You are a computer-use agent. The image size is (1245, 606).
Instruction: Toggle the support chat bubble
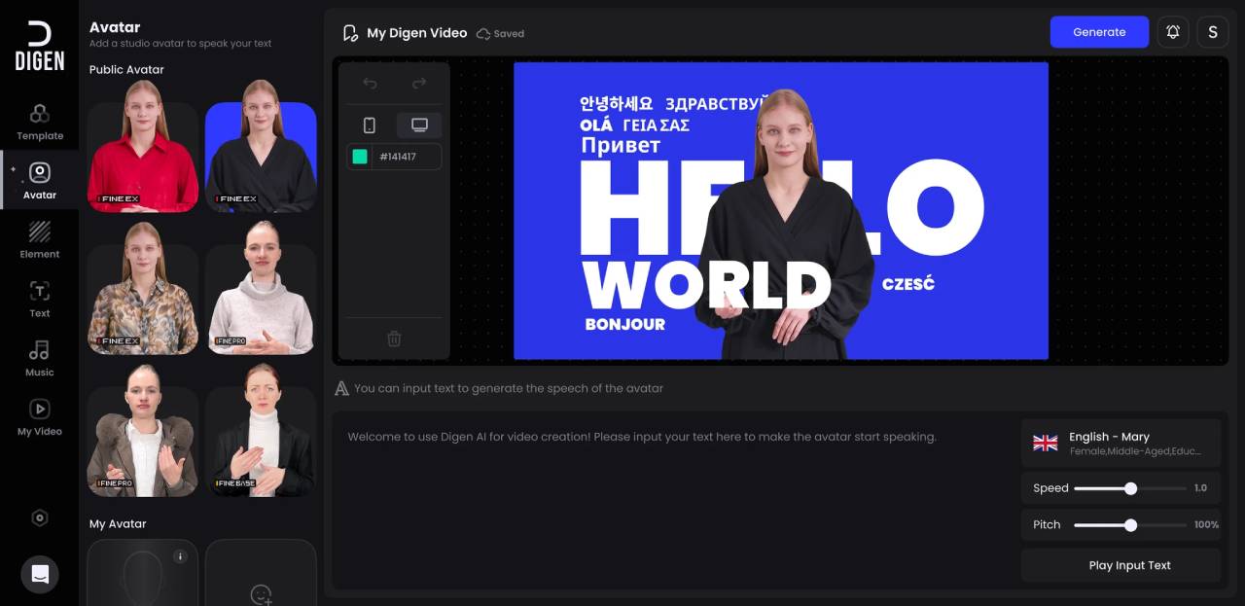pos(40,574)
